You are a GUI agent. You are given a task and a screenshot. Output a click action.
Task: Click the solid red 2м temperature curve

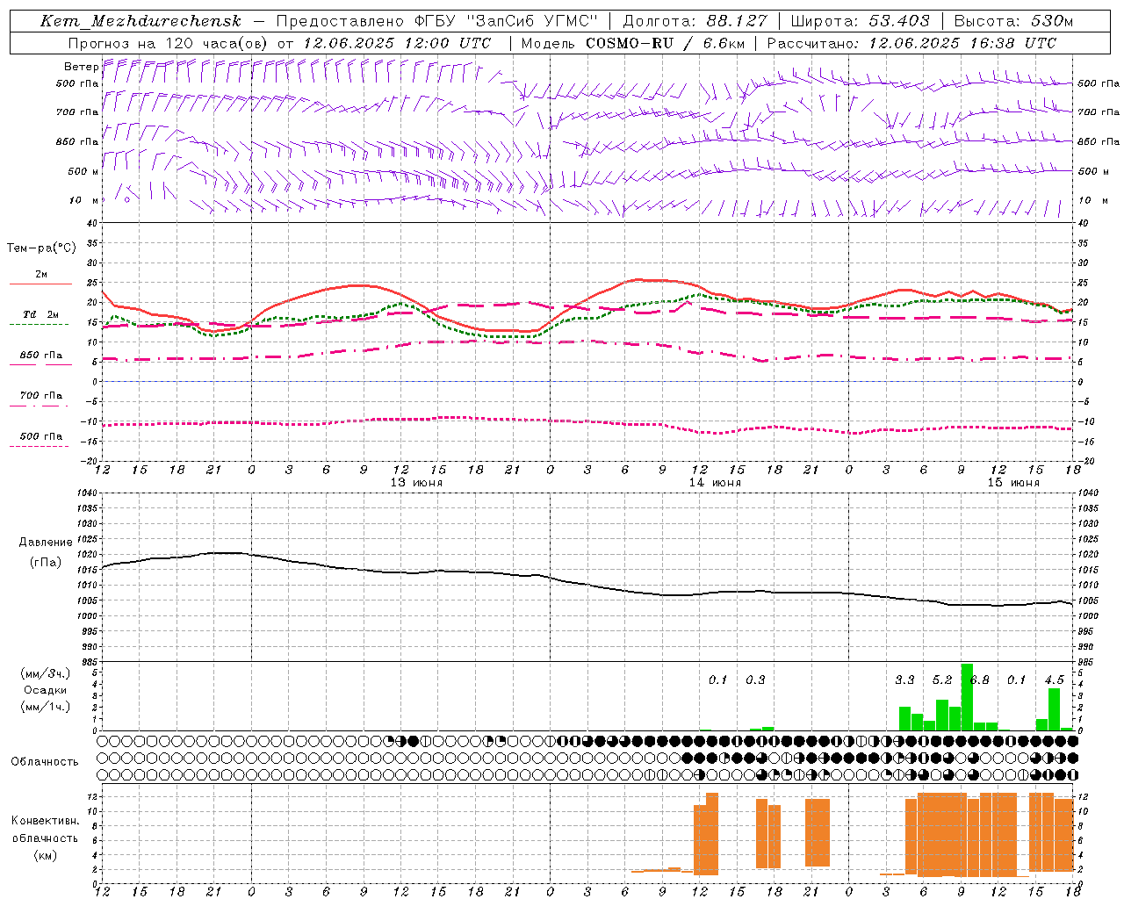coord(587,300)
